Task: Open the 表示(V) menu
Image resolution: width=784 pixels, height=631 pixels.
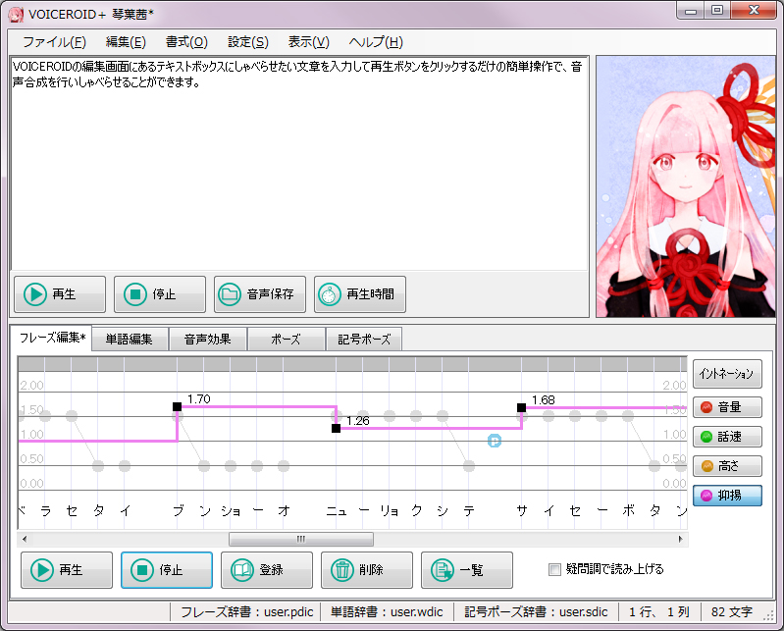Action: [308, 42]
